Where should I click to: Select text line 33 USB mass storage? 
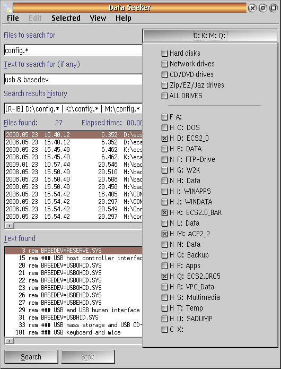(x=74, y=325)
